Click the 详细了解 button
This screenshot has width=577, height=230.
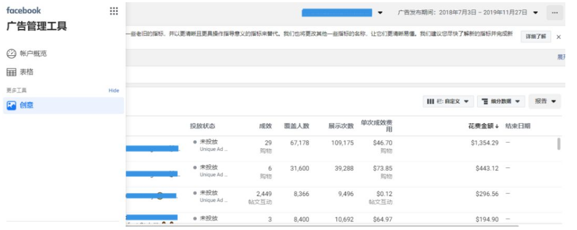tap(536, 36)
